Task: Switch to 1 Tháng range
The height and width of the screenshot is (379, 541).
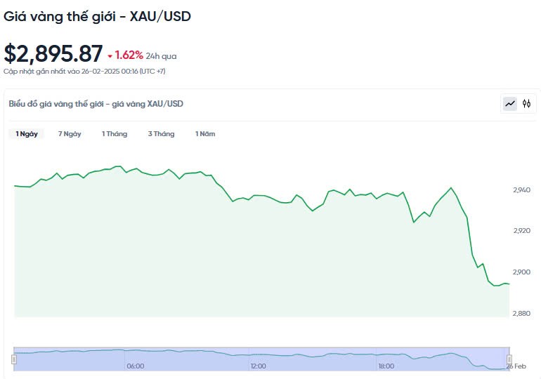Action: [x=115, y=134]
